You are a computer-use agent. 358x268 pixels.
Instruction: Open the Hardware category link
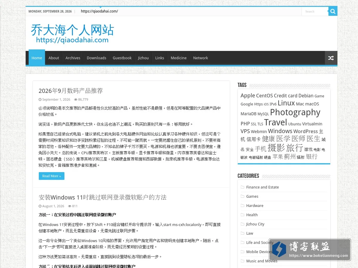pos(255,205)
